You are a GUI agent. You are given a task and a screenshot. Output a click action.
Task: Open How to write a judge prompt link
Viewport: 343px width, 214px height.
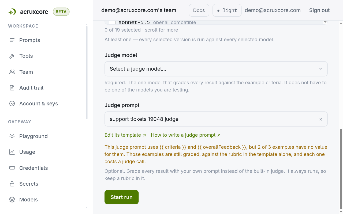(x=186, y=135)
